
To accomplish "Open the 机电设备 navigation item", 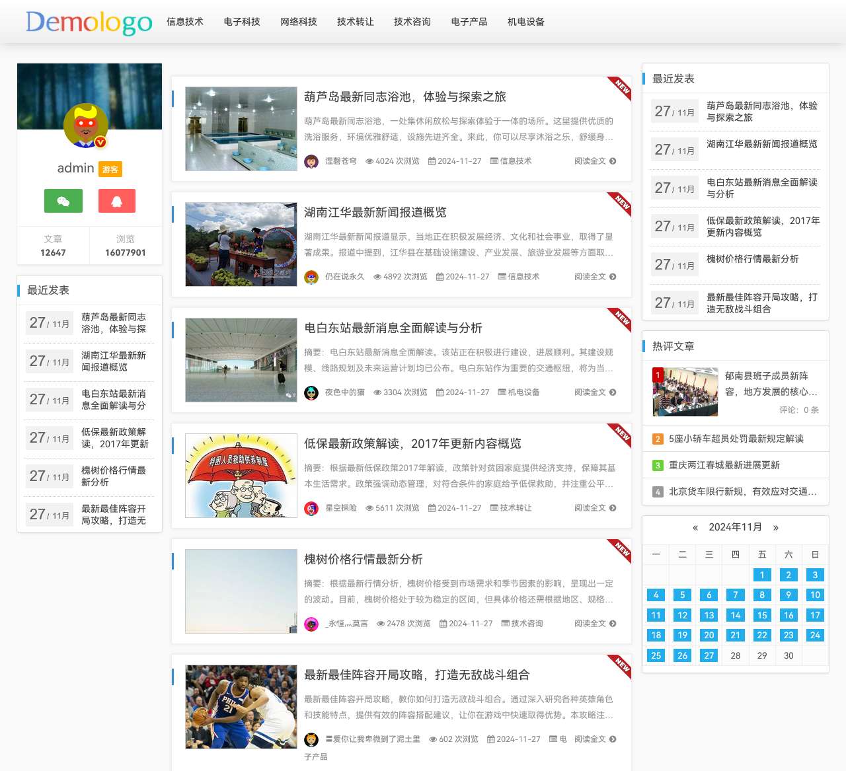I will pyautogui.click(x=526, y=22).
